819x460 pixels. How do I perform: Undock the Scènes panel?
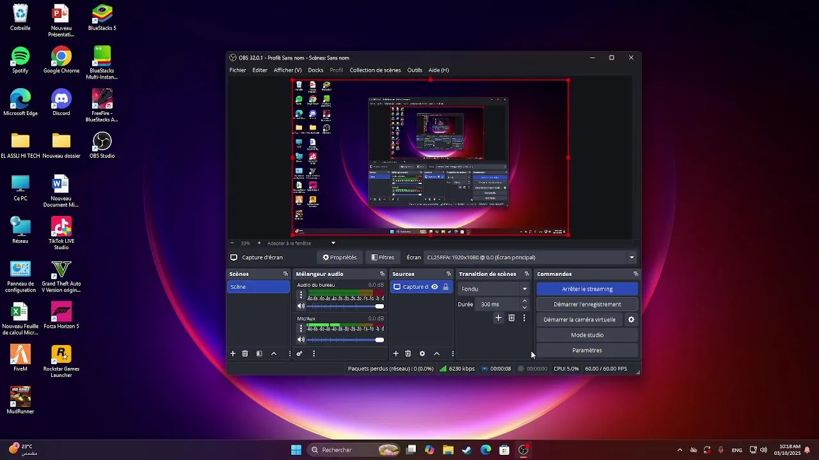pos(285,274)
